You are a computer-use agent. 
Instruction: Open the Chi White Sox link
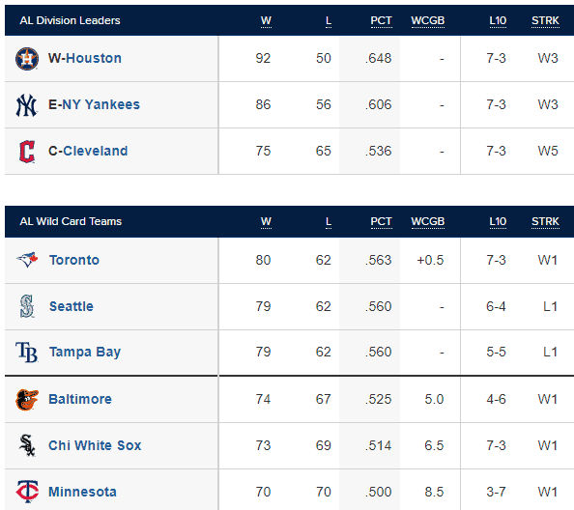tap(95, 445)
